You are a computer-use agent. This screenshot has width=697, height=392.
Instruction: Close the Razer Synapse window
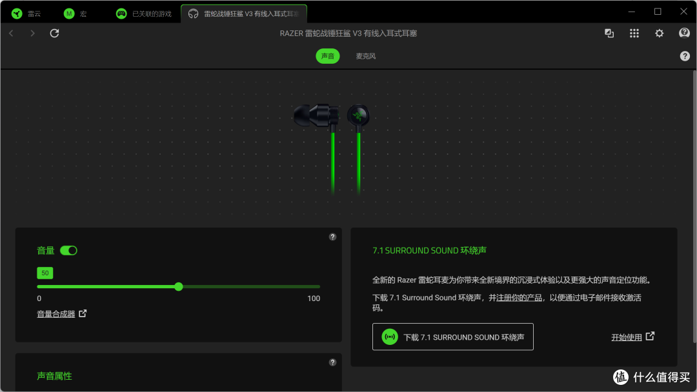[x=683, y=12]
